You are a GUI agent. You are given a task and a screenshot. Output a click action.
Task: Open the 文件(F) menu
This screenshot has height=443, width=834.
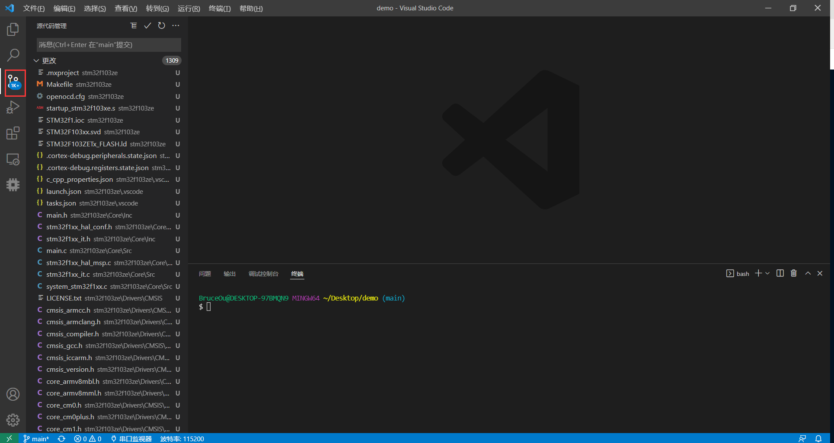pyautogui.click(x=34, y=8)
